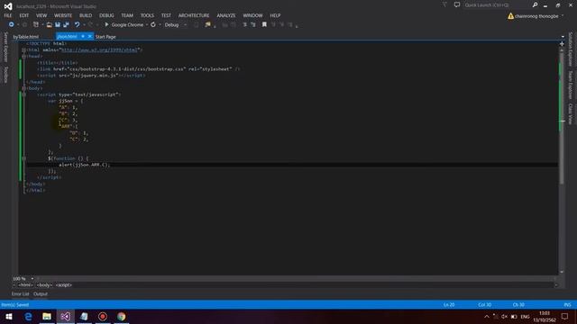Click the <script> breadcrumb element
577x324 pixels.
[64, 285]
